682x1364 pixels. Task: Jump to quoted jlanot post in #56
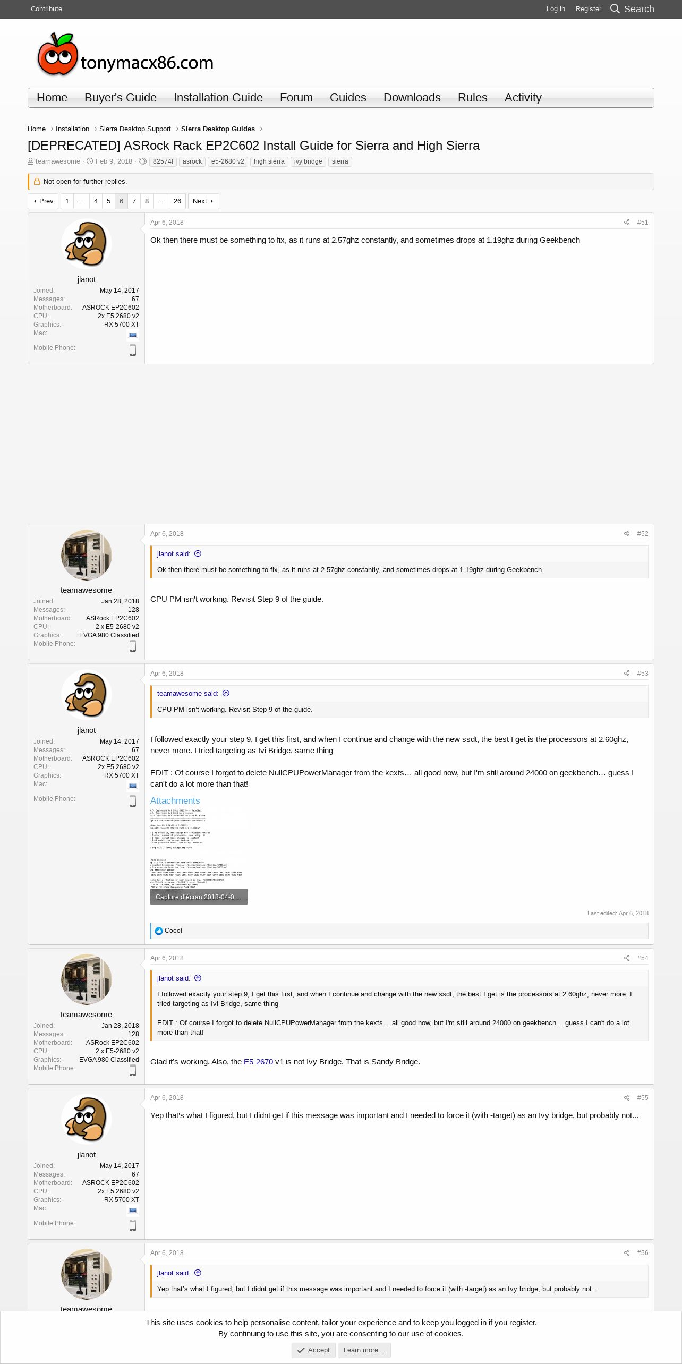click(198, 1273)
